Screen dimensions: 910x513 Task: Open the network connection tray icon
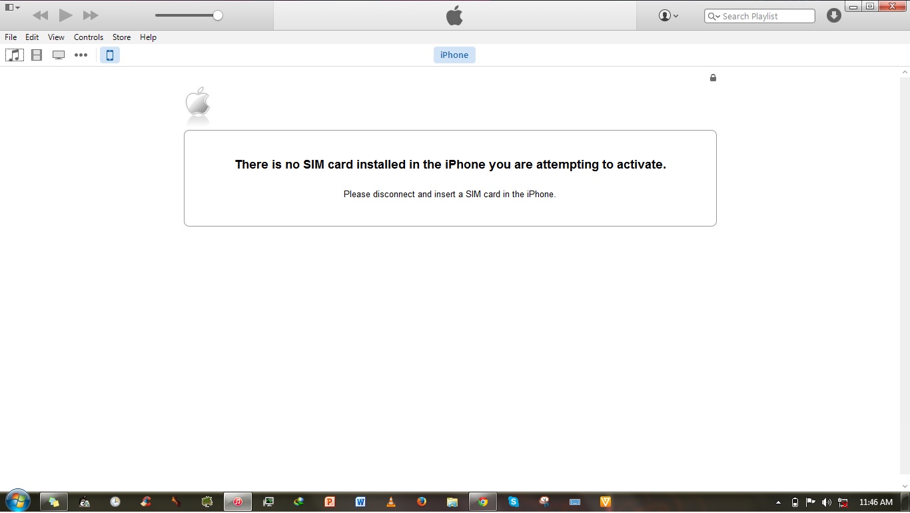[843, 502]
